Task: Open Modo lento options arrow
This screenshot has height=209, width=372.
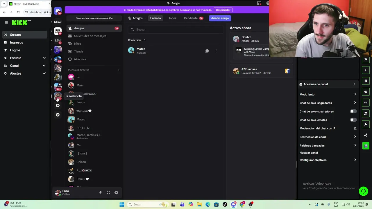Action: click(355, 94)
